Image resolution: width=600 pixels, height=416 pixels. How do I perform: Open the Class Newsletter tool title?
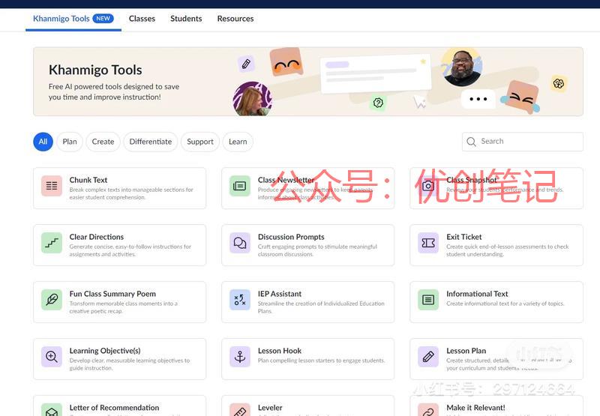[x=286, y=180]
